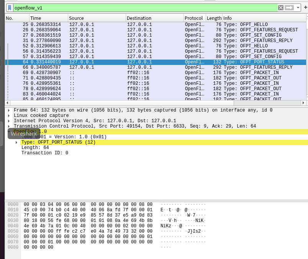Screen dimensions: 308x259
Task: Select the Version: 1.0 (0x01) field
Action: pos(64,137)
